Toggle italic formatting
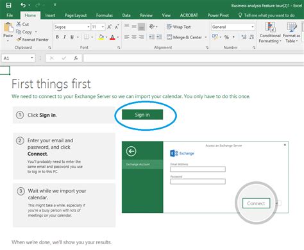304x250 pixels. (65, 37)
